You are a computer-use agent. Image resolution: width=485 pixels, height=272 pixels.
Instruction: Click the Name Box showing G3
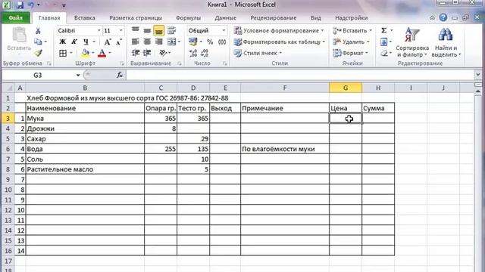(38, 75)
